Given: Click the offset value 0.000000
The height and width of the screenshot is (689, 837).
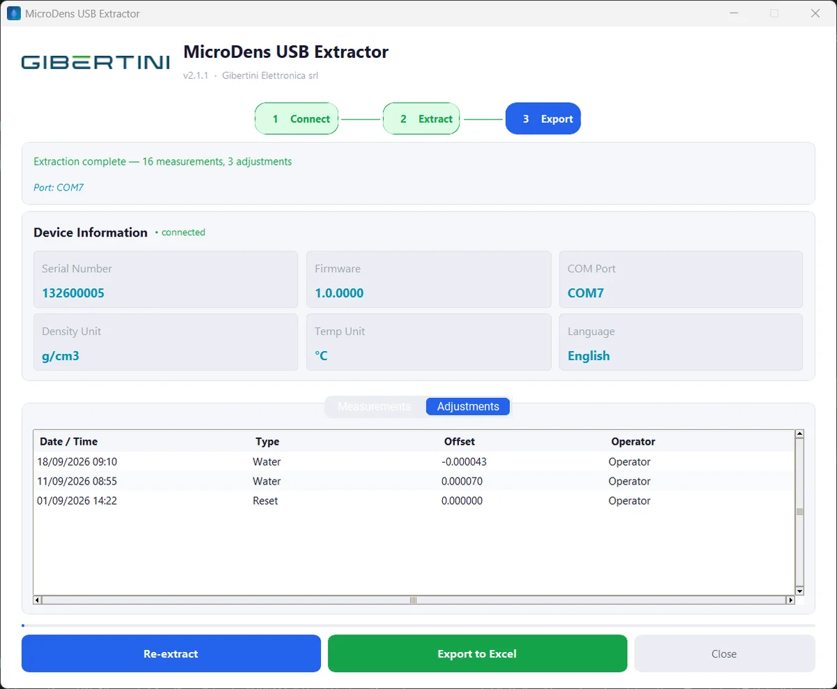Looking at the screenshot, I should (x=462, y=501).
